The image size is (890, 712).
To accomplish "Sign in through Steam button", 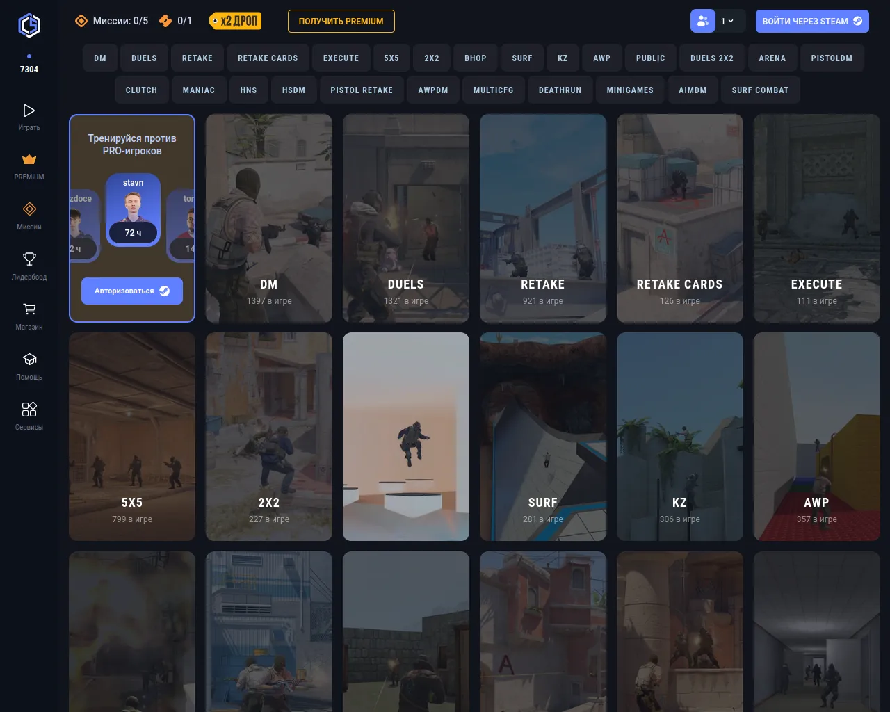I will click(811, 21).
